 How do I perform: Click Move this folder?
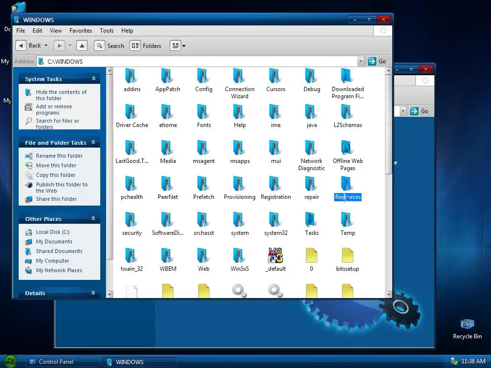tap(56, 165)
